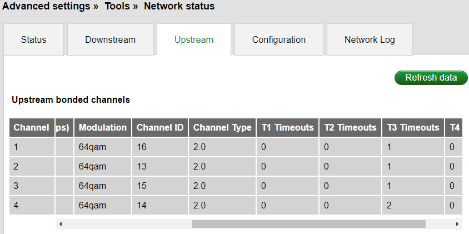Select the cell with Channel ID 16
Screen dimensions: 469x234
click(160, 147)
